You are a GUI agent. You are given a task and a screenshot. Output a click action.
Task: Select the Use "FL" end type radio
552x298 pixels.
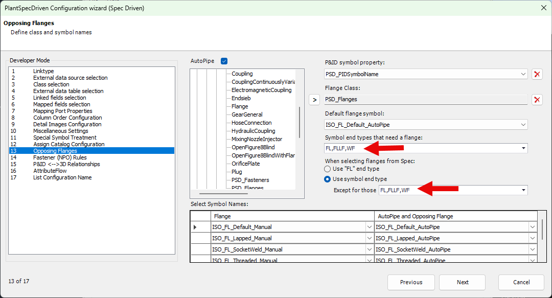point(328,169)
